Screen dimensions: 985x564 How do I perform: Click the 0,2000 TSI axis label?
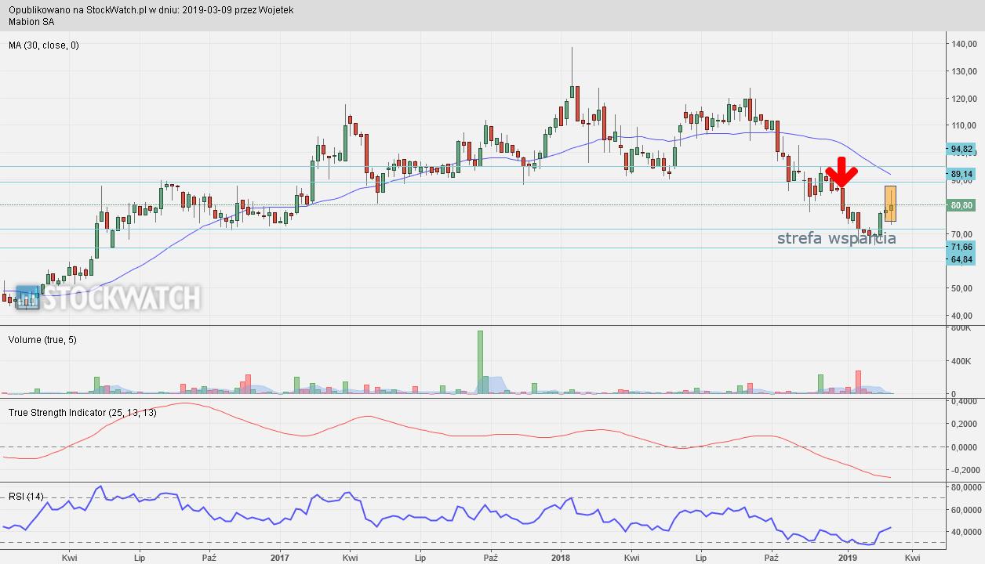tap(963, 424)
